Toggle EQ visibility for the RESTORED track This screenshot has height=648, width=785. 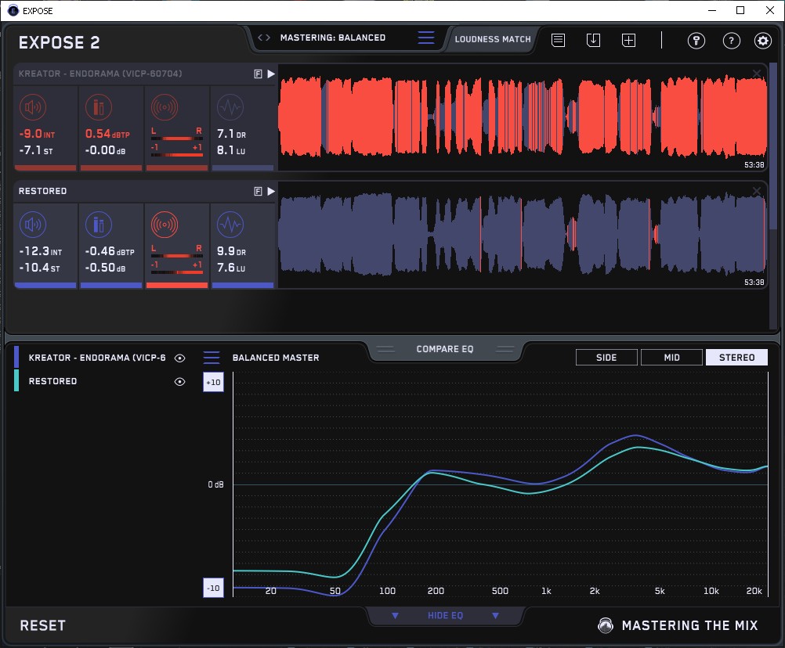click(179, 382)
